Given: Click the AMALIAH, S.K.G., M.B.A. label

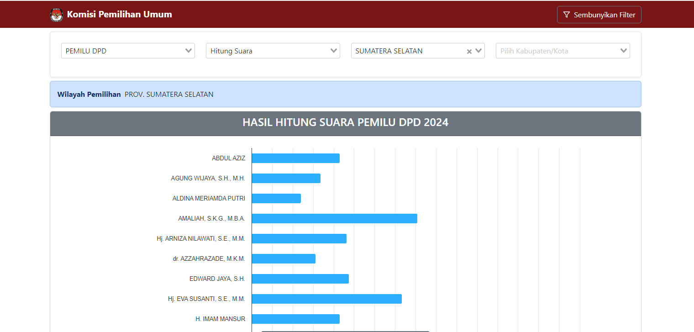Looking at the screenshot, I should coord(212,218).
